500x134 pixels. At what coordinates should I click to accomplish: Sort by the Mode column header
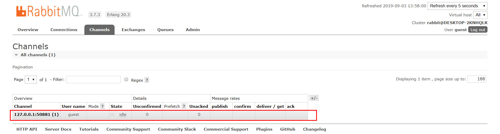coord(93,106)
